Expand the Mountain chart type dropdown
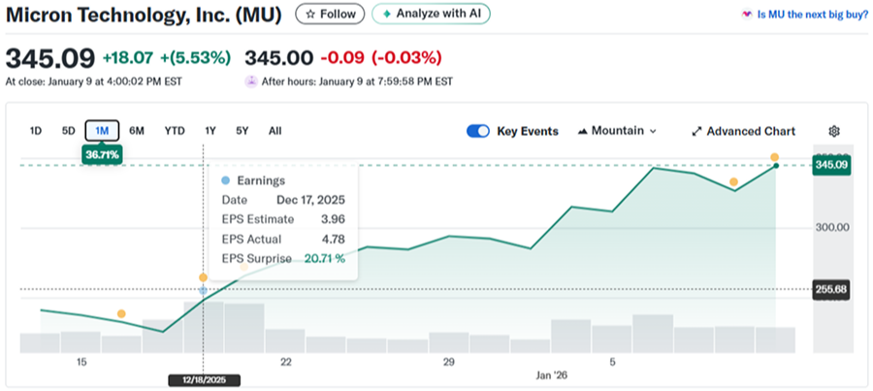873x391 pixels. pyautogui.click(x=653, y=131)
